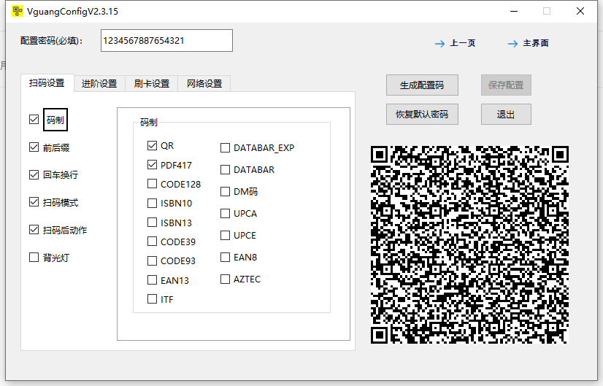Return to main screen via 主界面 link
The image size is (603, 386).
536,43
